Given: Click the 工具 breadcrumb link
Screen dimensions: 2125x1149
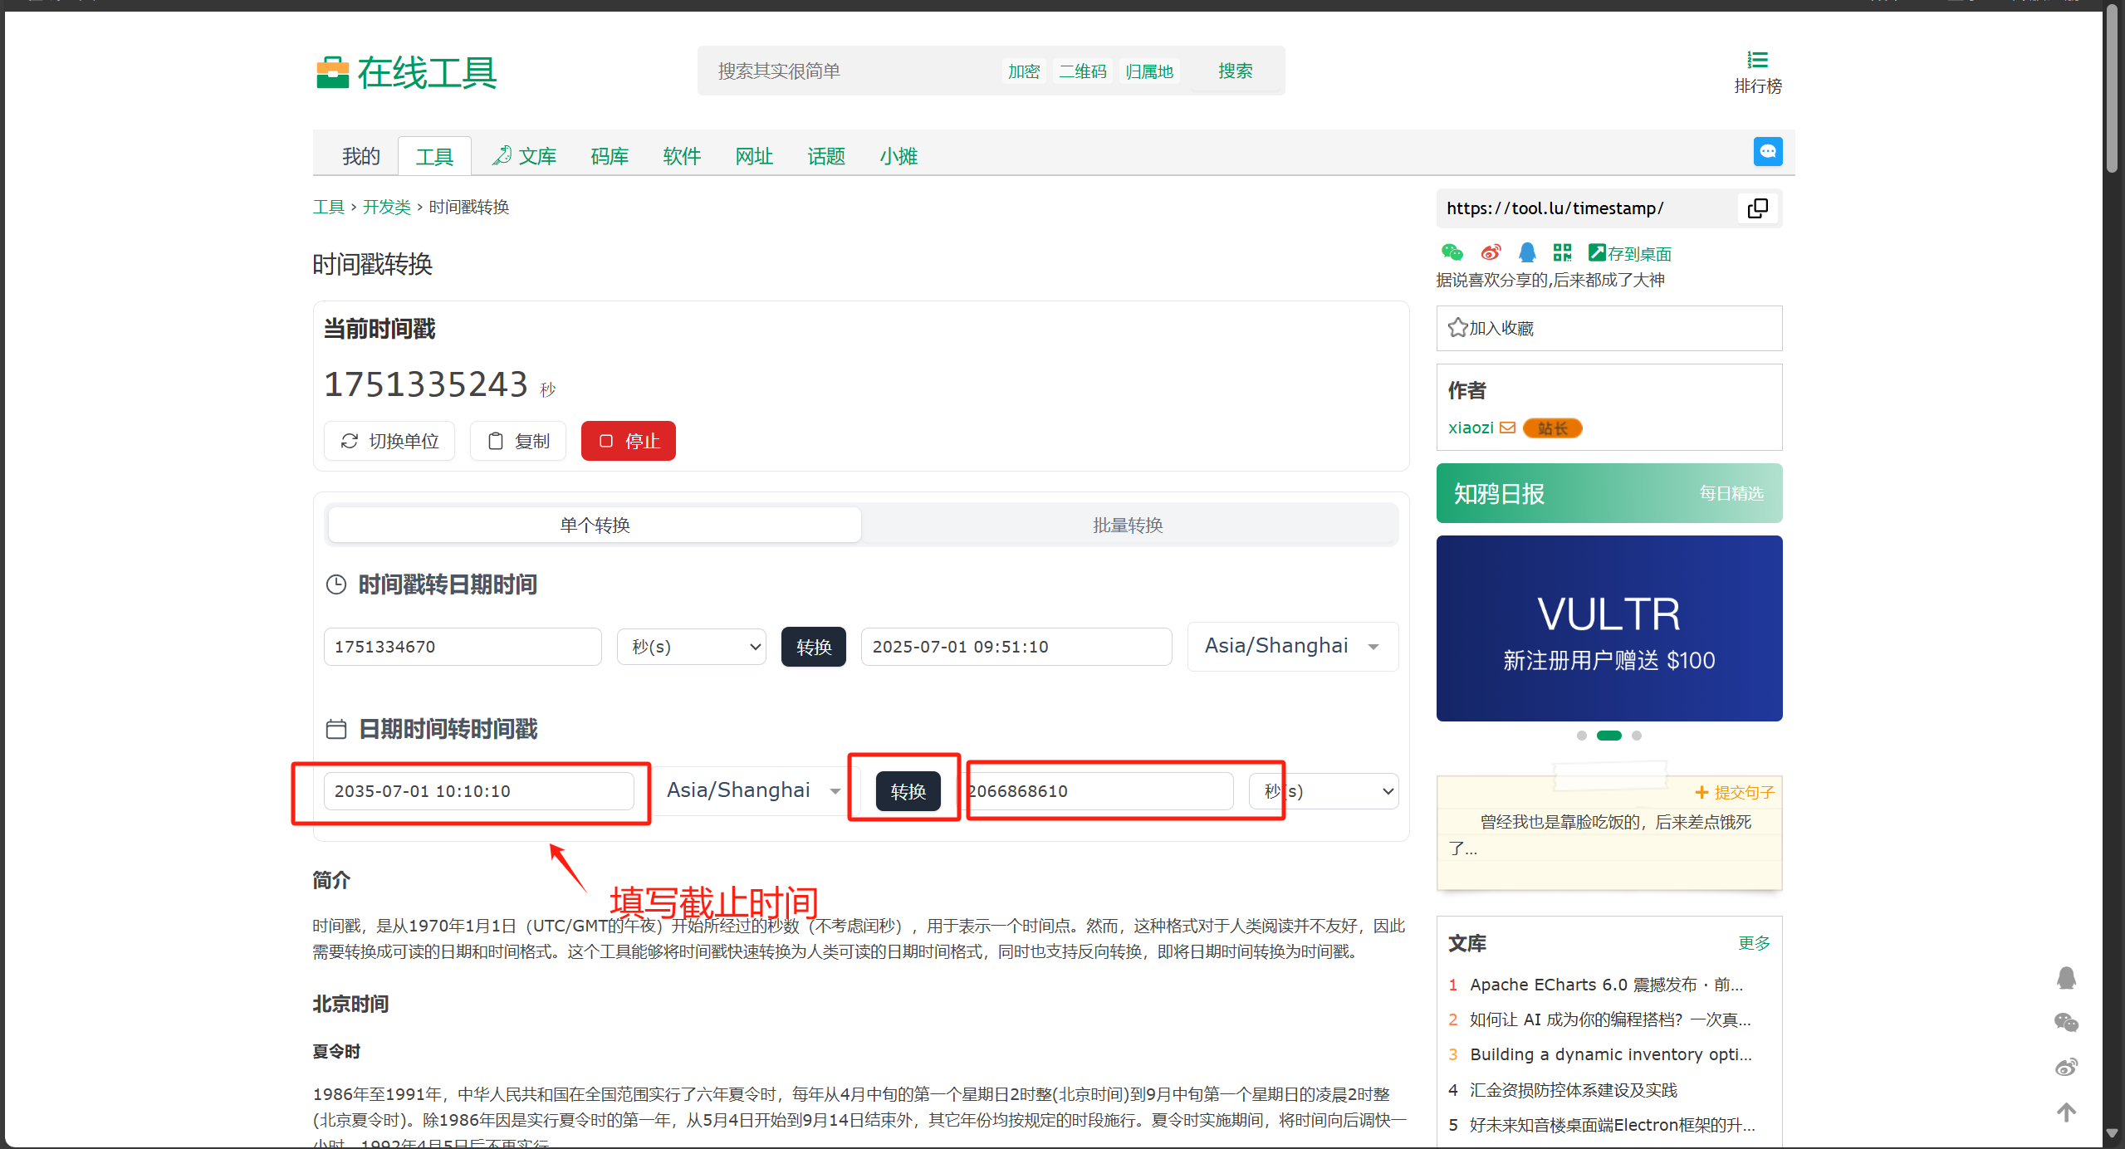Looking at the screenshot, I should [x=329, y=207].
